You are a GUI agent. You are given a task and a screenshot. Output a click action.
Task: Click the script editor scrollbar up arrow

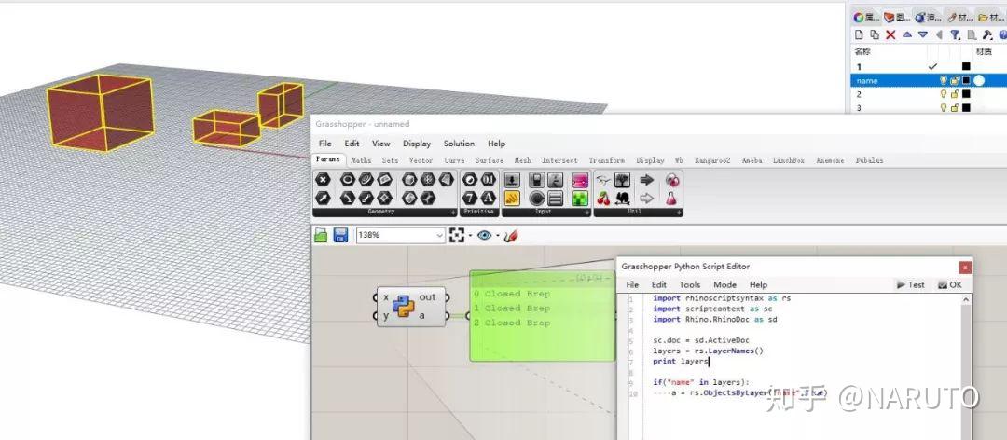tap(966, 299)
